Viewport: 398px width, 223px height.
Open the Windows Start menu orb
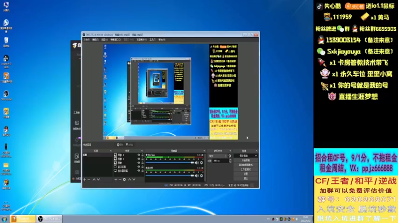(4, 219)
